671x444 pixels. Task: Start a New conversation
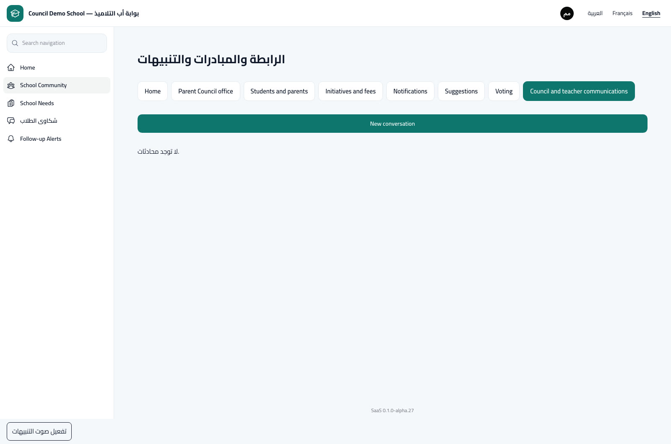[393, 124]
